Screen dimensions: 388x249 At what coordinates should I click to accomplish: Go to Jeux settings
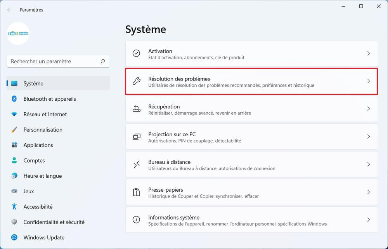[58, 191]
